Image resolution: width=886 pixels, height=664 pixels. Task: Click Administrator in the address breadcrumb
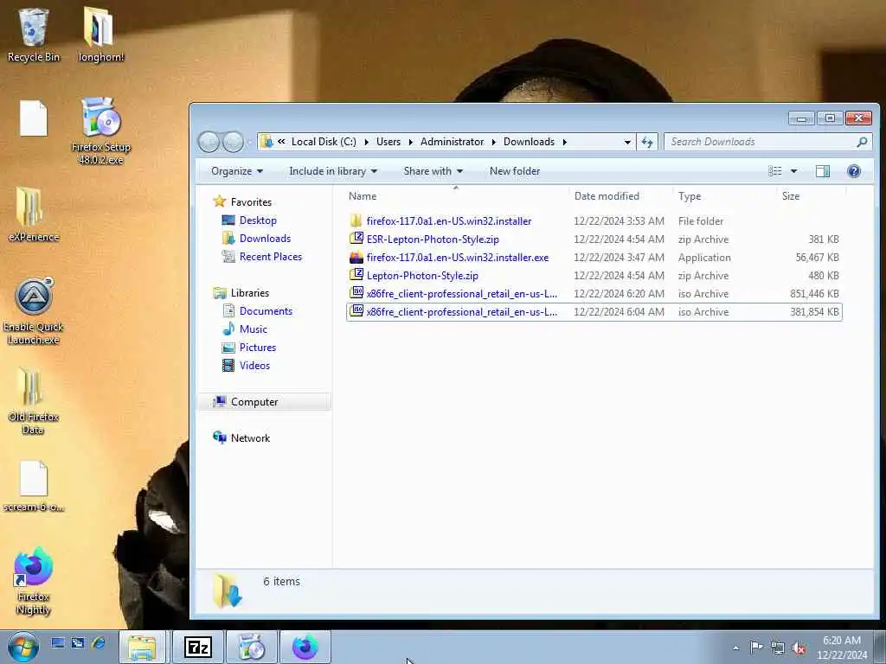tap(452, 142)
